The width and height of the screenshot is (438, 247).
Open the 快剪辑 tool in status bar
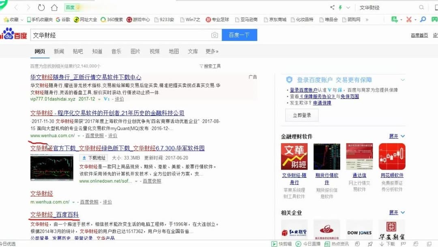[281, 244]
